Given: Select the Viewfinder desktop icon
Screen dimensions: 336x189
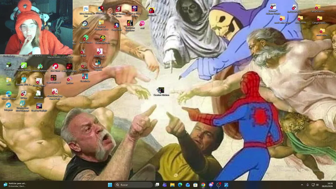Looking at the screenshot, I should click(85, 78).
